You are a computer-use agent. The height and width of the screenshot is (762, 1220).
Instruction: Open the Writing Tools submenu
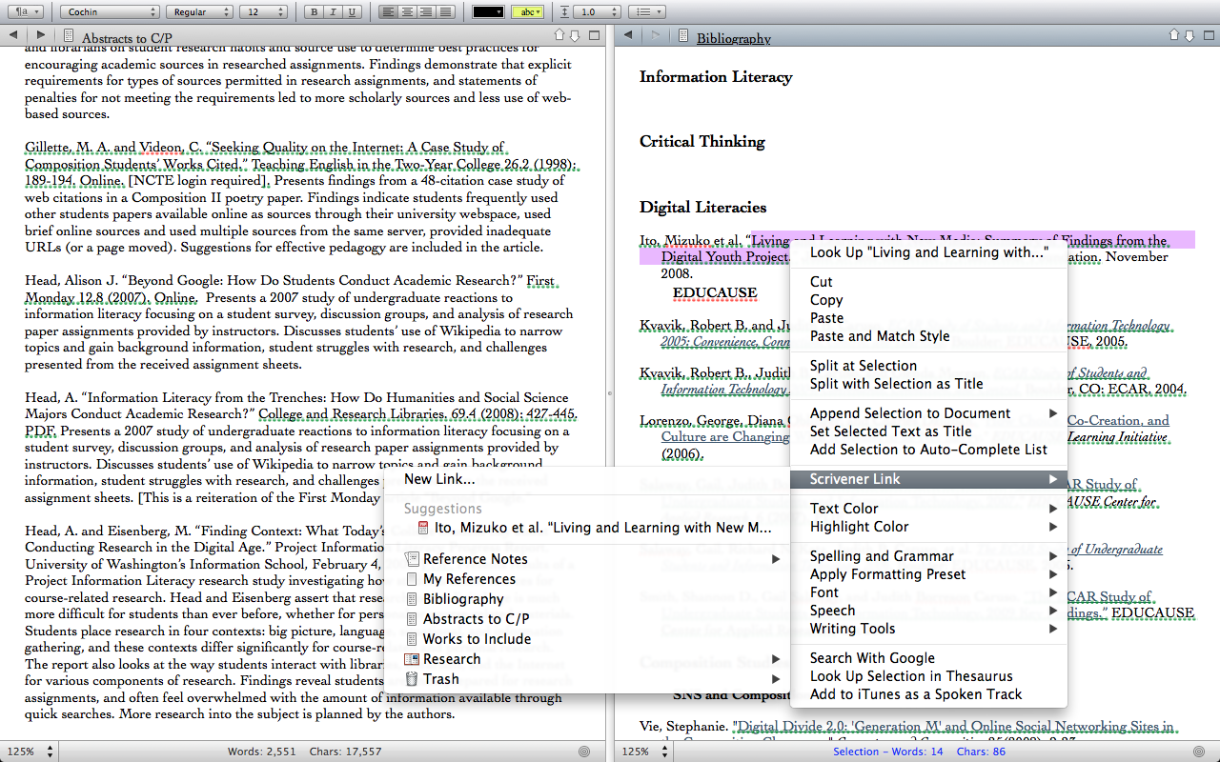[x=929, y=629]
